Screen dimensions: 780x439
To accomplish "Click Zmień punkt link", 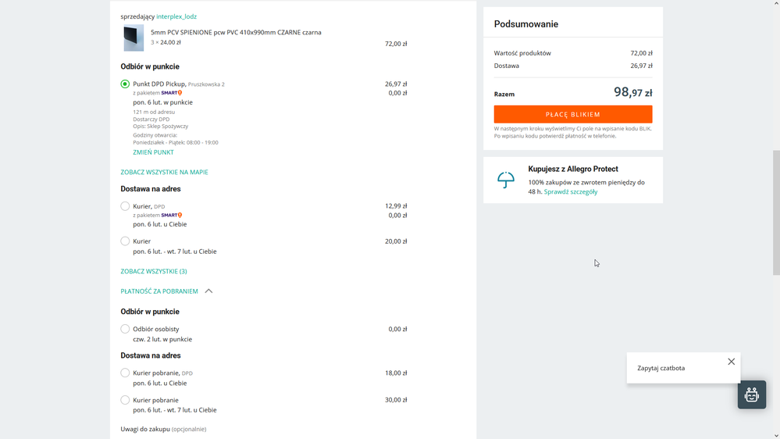I will click(153, 152).
